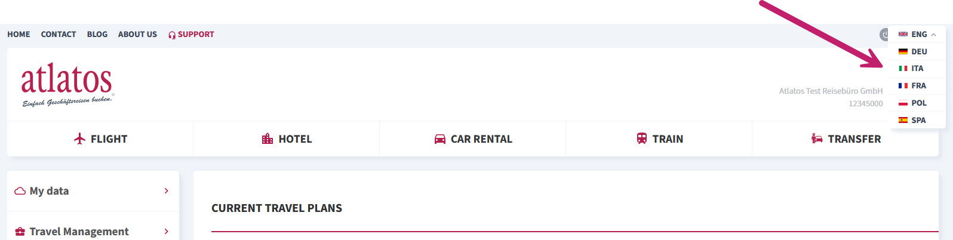The width and height of the screenshot is (953, 240).
Task: Expand the Travel Management chevron
Action: pyautogui.click(x=166, y=232)
